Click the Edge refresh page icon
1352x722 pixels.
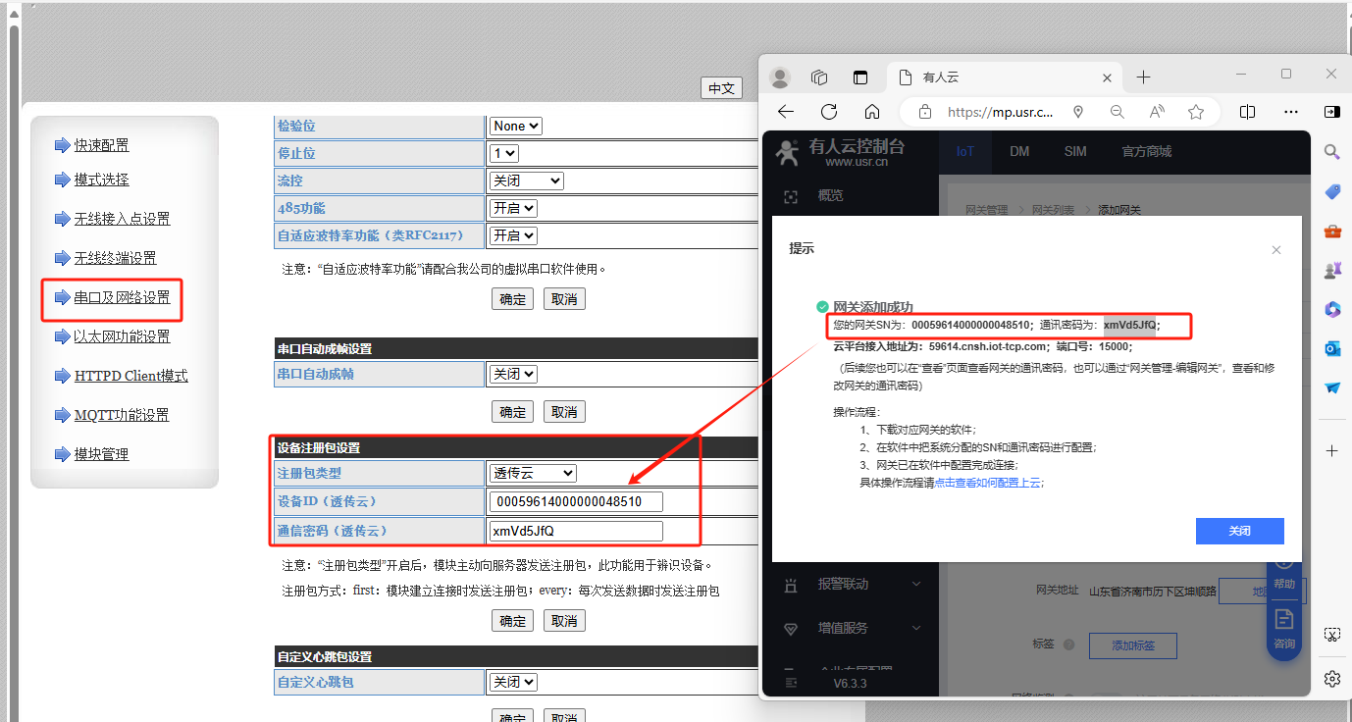point(829,112)
